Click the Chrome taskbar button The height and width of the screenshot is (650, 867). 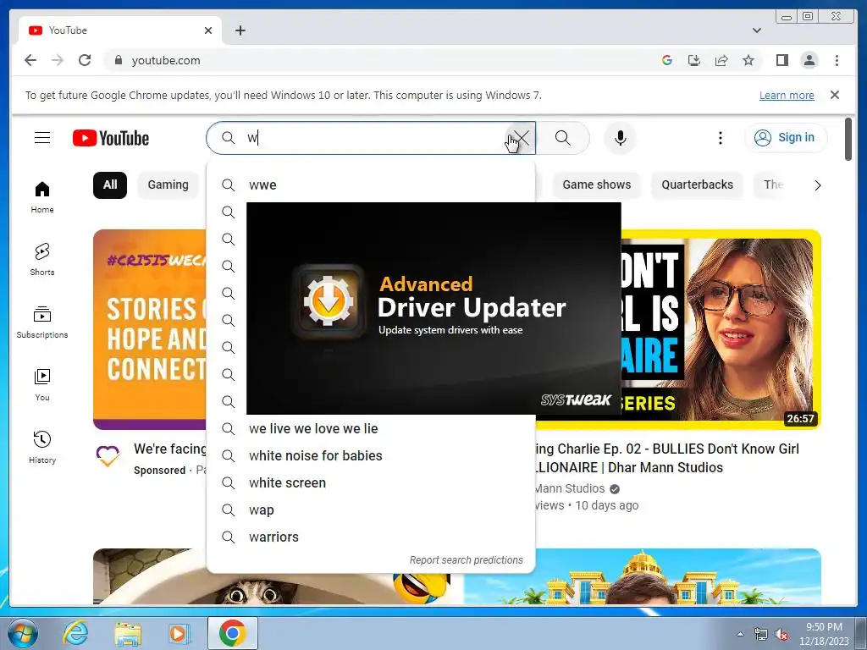pos(232,633)
